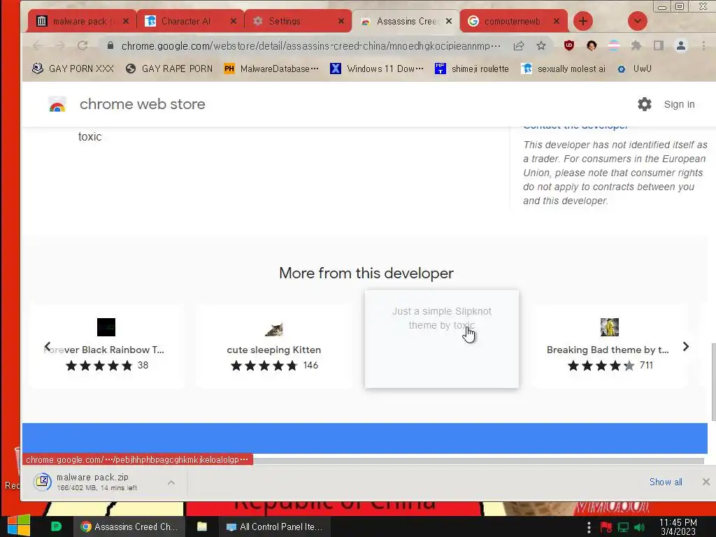This screenshot has height=537, width=716.
Task: Close the downloads bar
Action: (x=706, y=482)
